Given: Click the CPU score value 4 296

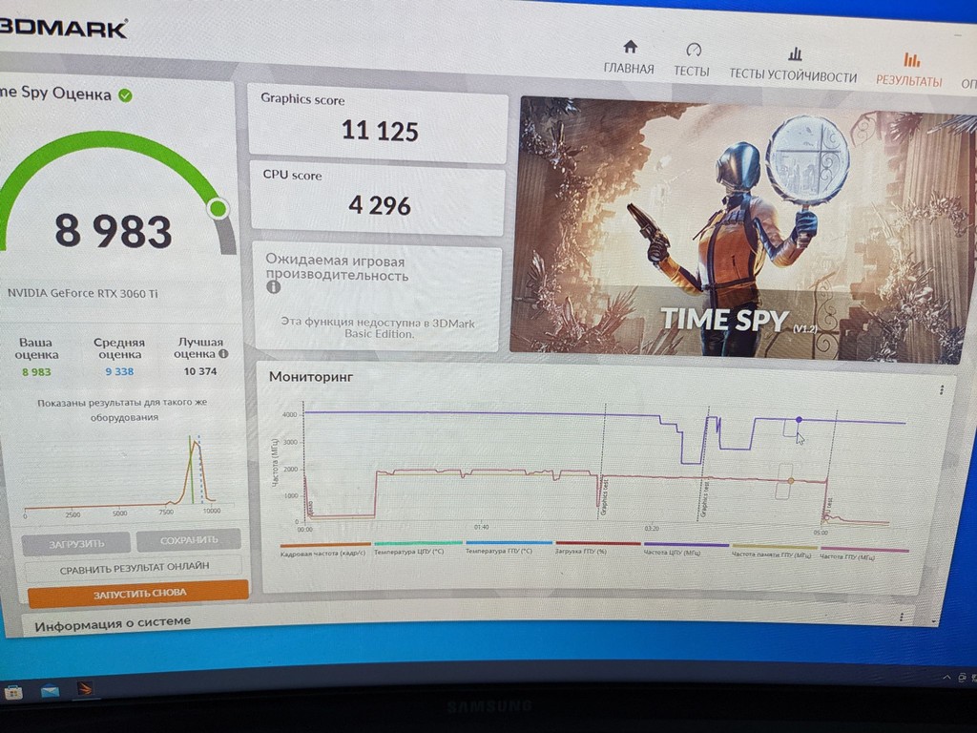Looking at the screenshot, I should coord(380,206).
